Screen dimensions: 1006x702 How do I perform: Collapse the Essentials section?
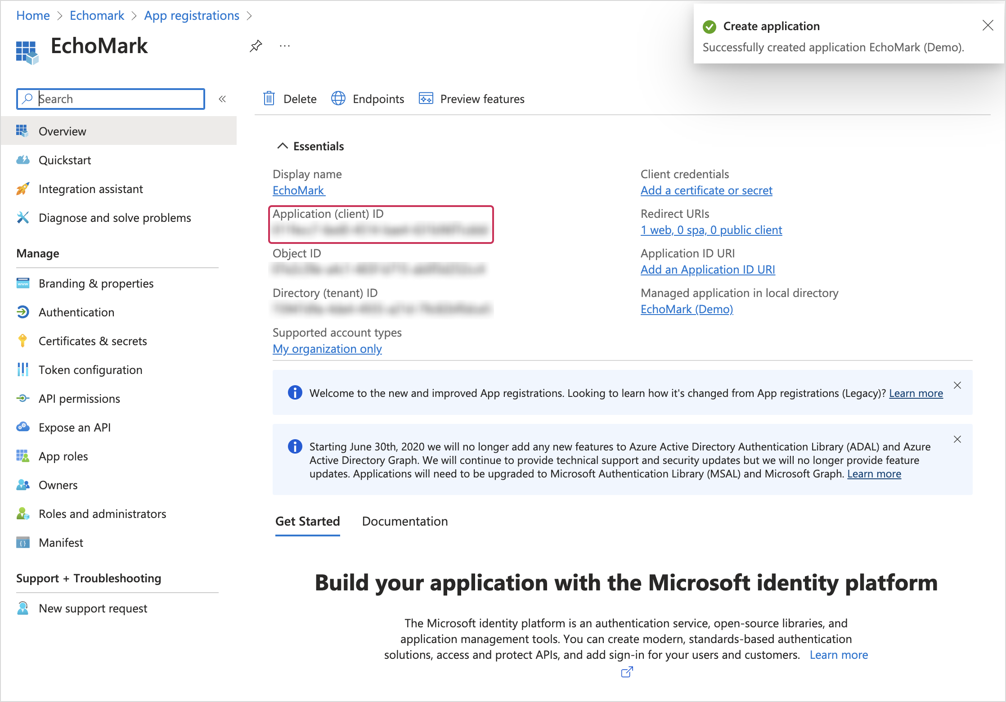(x=282, y=146)
